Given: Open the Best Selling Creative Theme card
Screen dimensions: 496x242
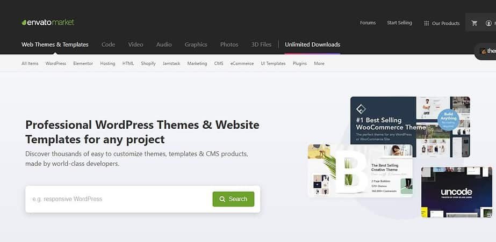Looking at the screenshot, I should point(360,171).
